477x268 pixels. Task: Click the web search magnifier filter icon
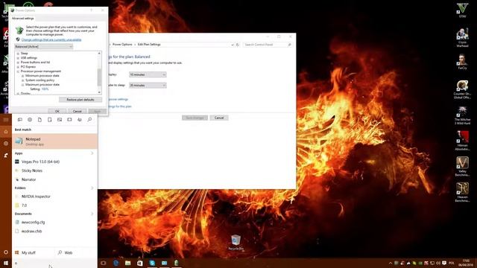pos(89,120)
